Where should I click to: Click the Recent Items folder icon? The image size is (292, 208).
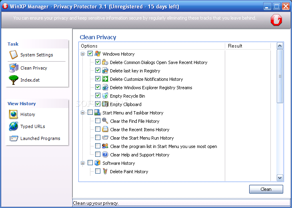[x=105, y=129]
